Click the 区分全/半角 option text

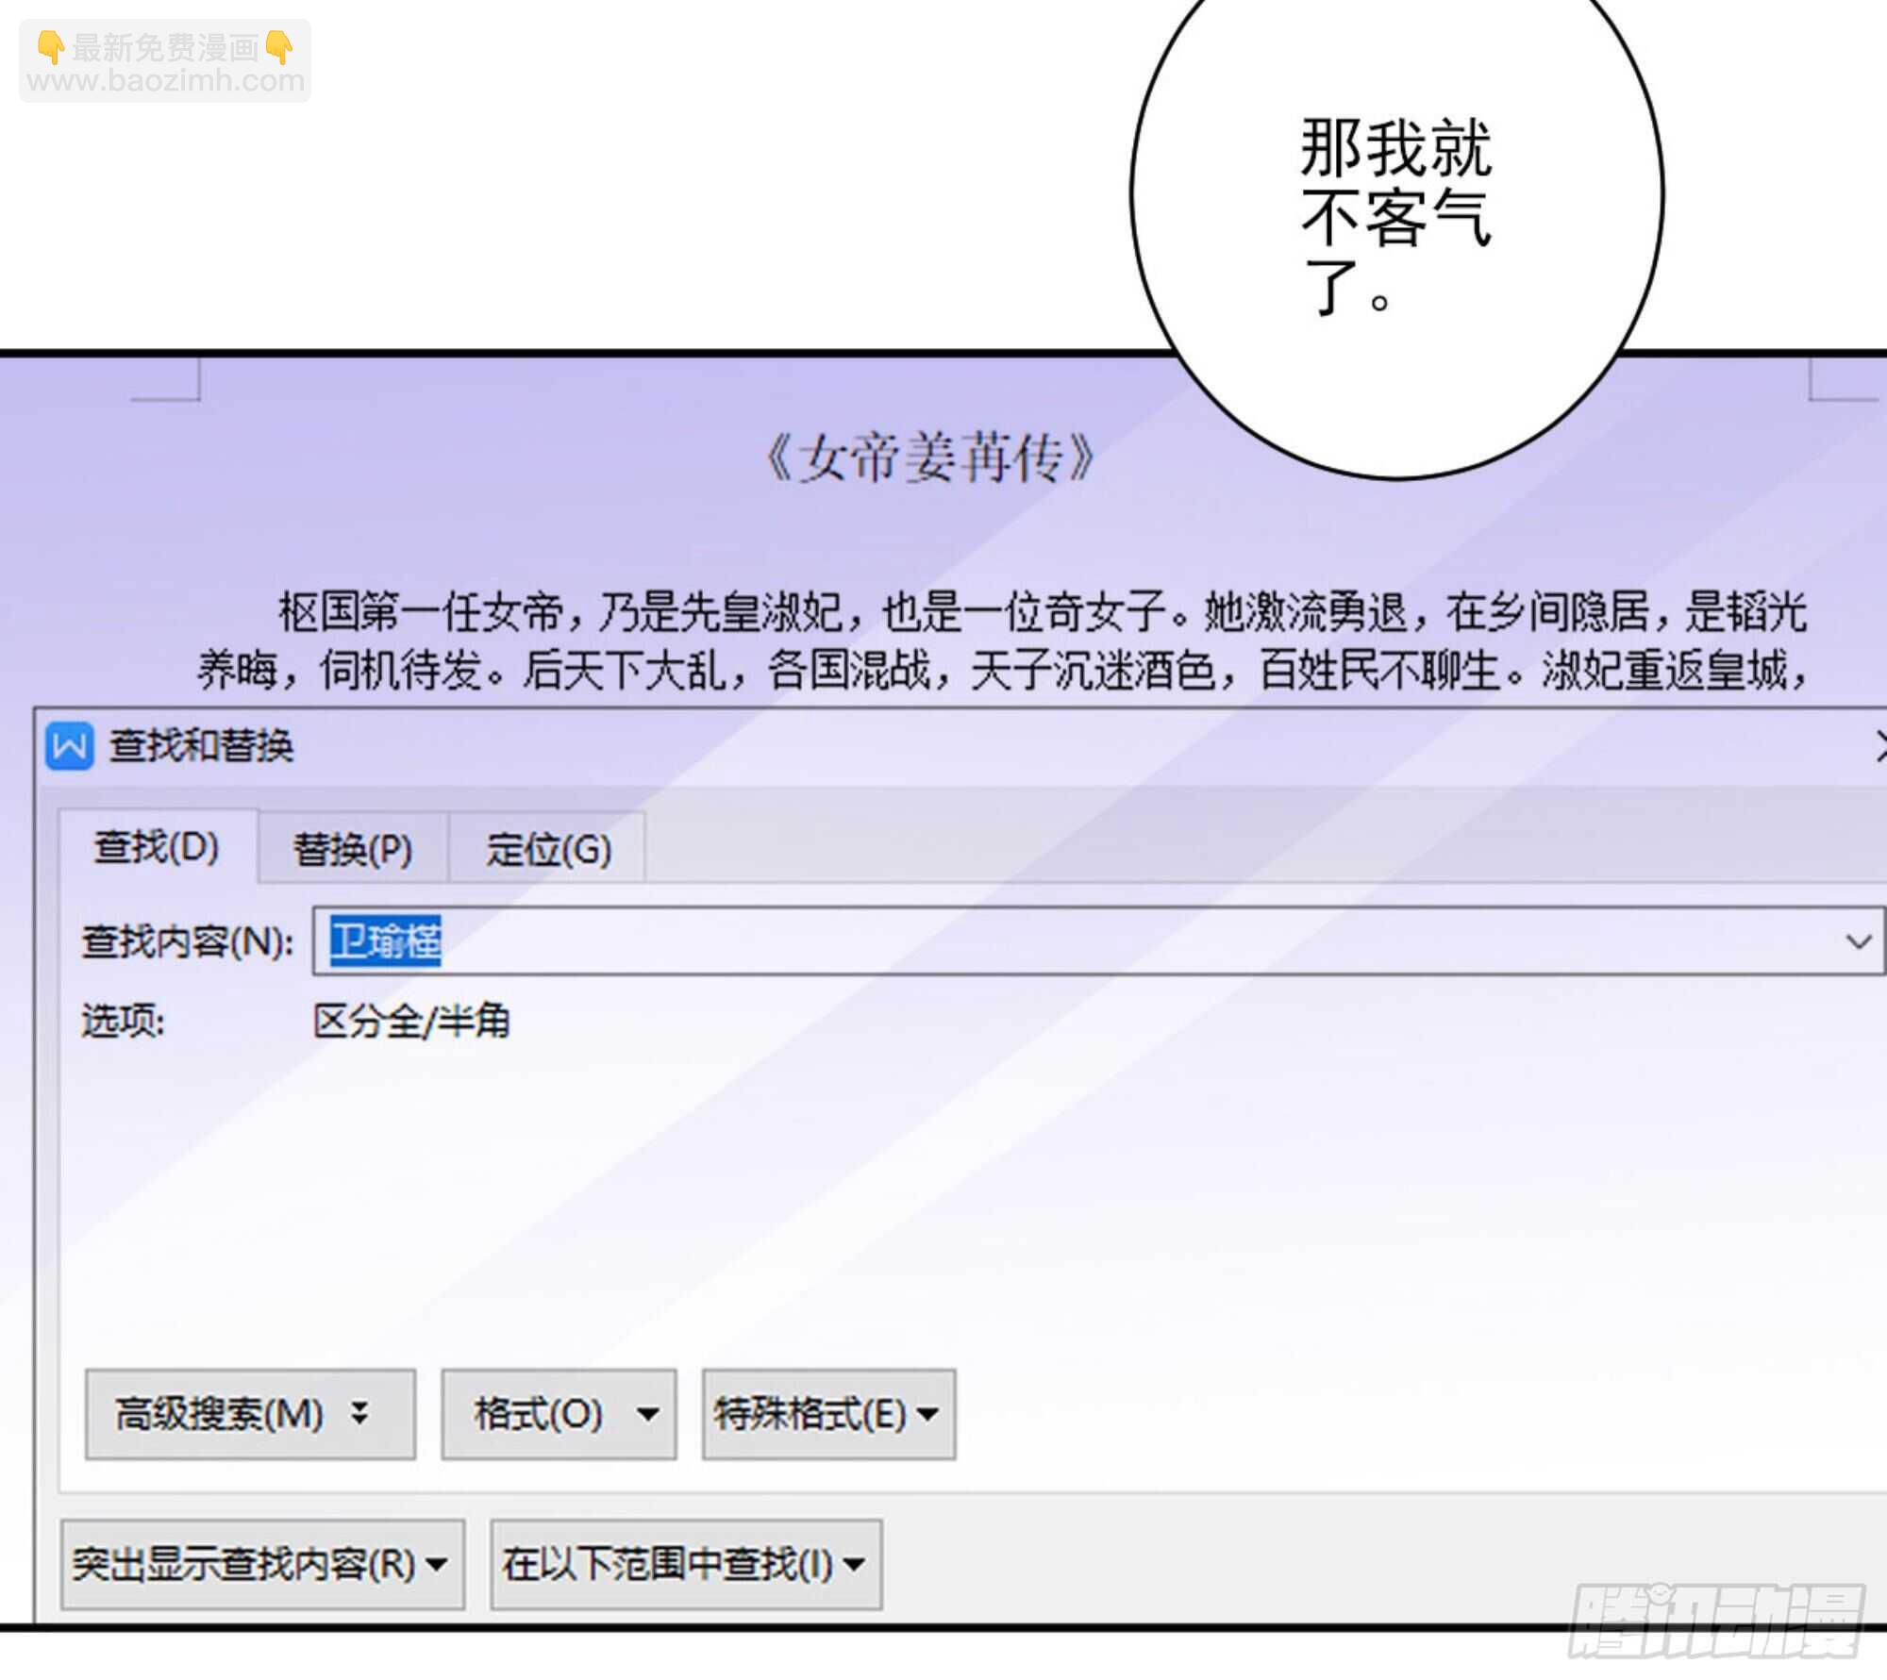[x=411, y=1021]
